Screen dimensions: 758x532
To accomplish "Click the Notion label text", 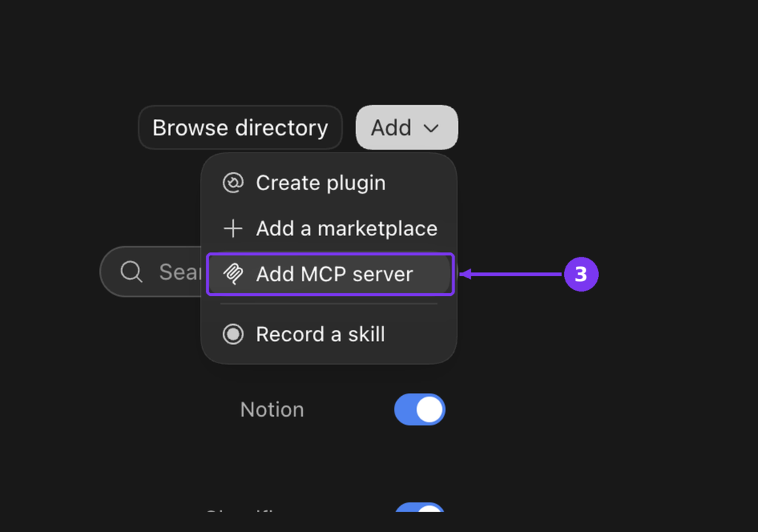I will 272,410.
